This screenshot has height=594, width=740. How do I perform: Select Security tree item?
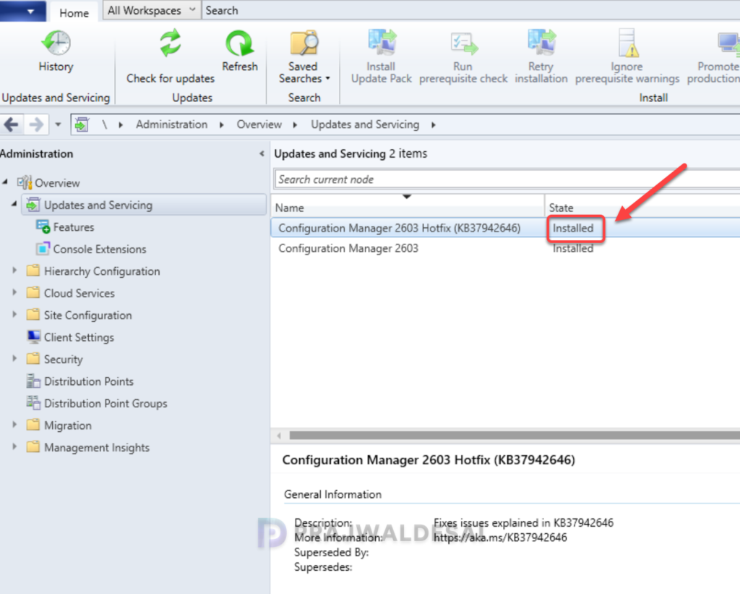[63, 359]
